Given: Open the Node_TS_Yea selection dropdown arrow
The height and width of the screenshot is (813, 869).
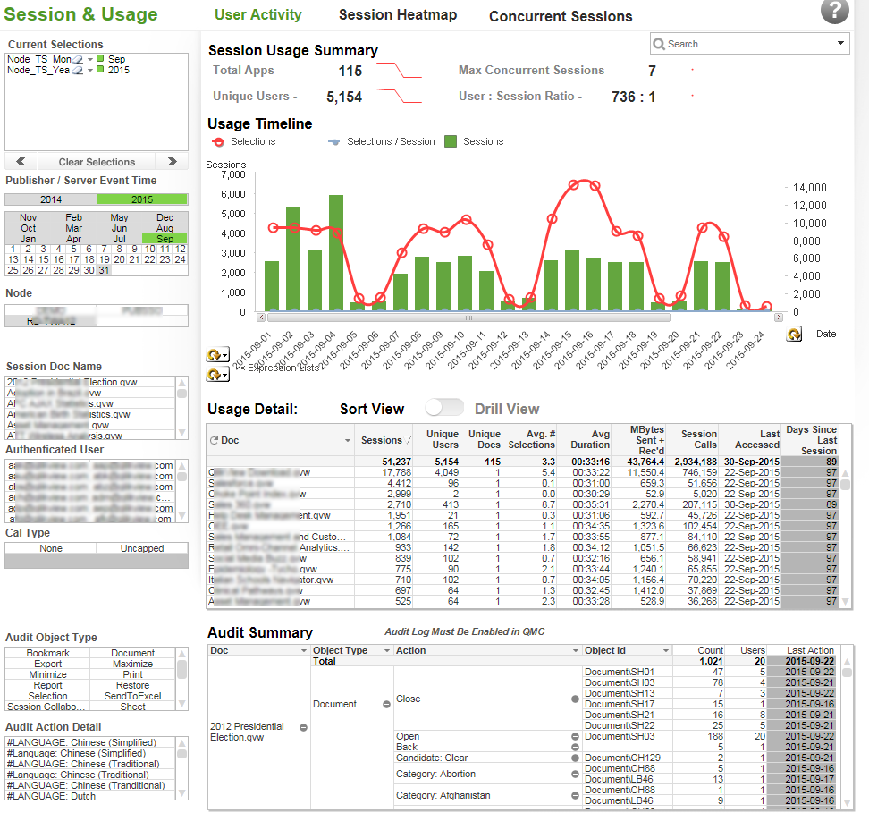Looking at the screenshot, I should tap(89, 70).
